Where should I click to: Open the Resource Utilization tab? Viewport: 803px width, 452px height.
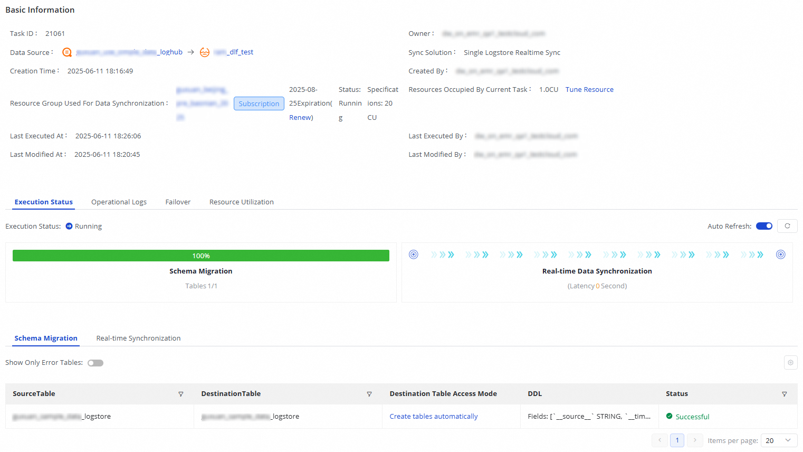242,202
